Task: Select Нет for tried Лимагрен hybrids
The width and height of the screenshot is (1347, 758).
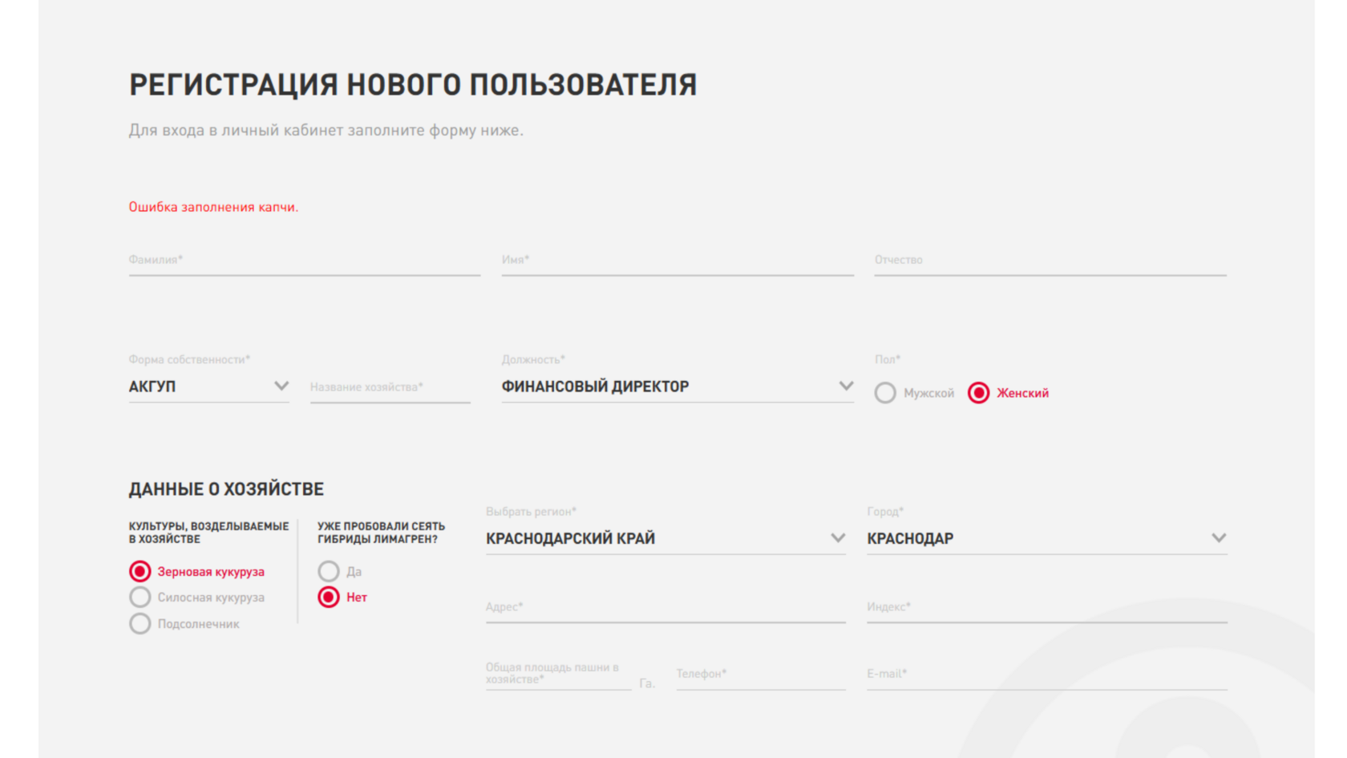Action: [329, 598]
